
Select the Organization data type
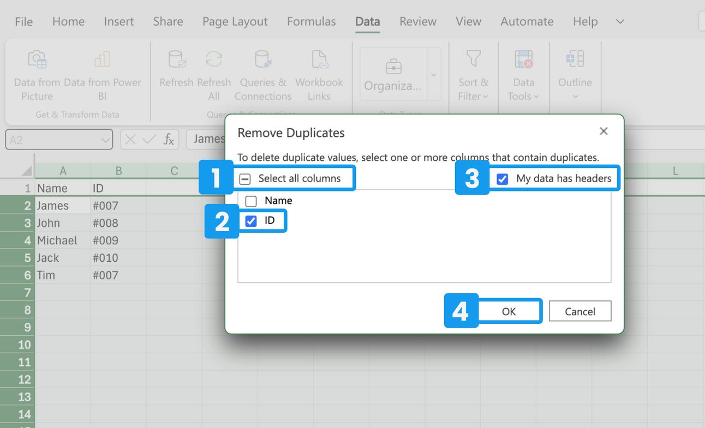393,74
